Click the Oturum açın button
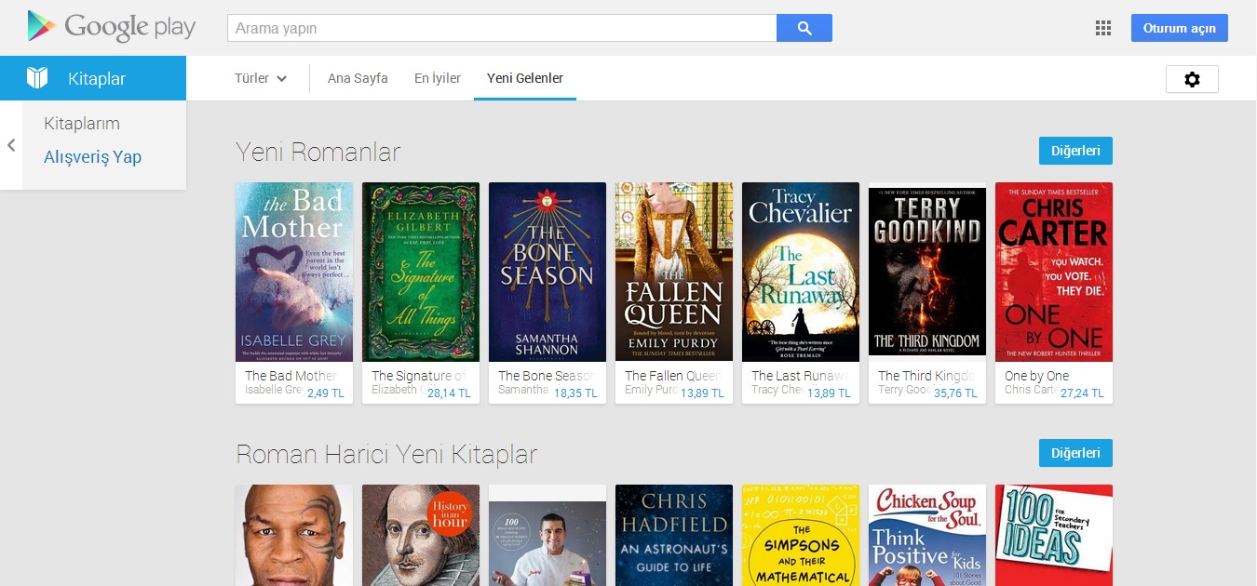Screen dimensions: 1257x586 click(x=1180, y=28)
